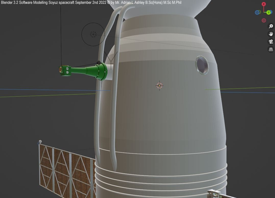This screenshot has width=275, height=198.
Task: Click the green Y axis gizmo handle
Action: 269,13
